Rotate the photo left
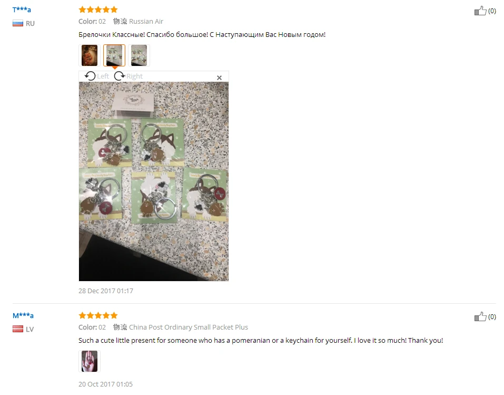The image size is (504, 395). tap(97, 76)
